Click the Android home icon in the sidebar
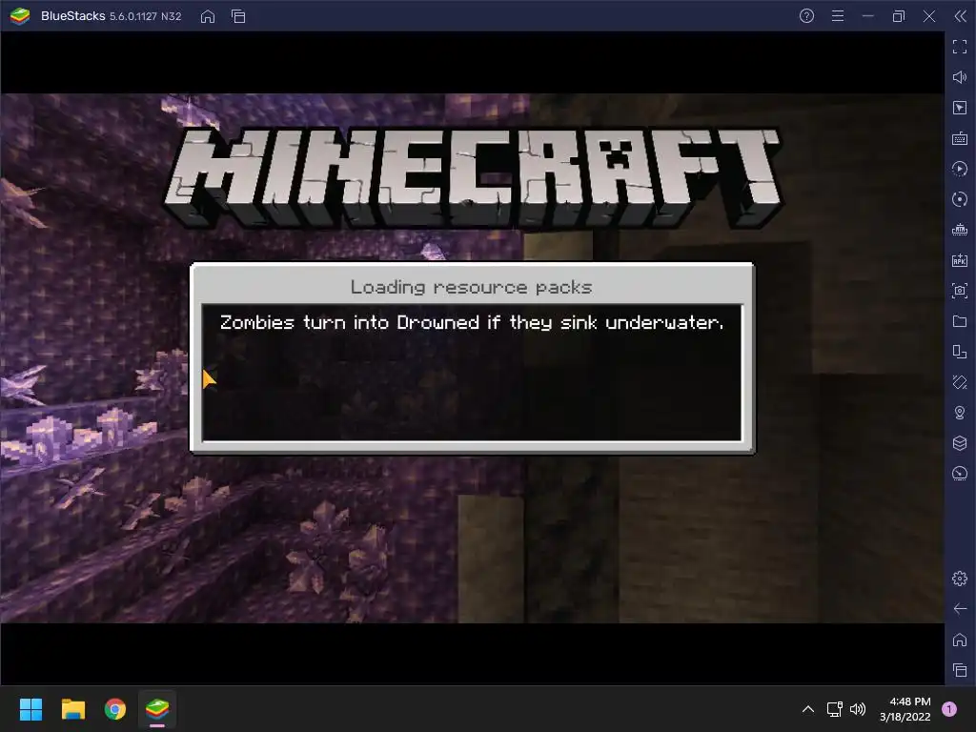The height and width of the screenshot is (732, 976). (x=960, y=640)
